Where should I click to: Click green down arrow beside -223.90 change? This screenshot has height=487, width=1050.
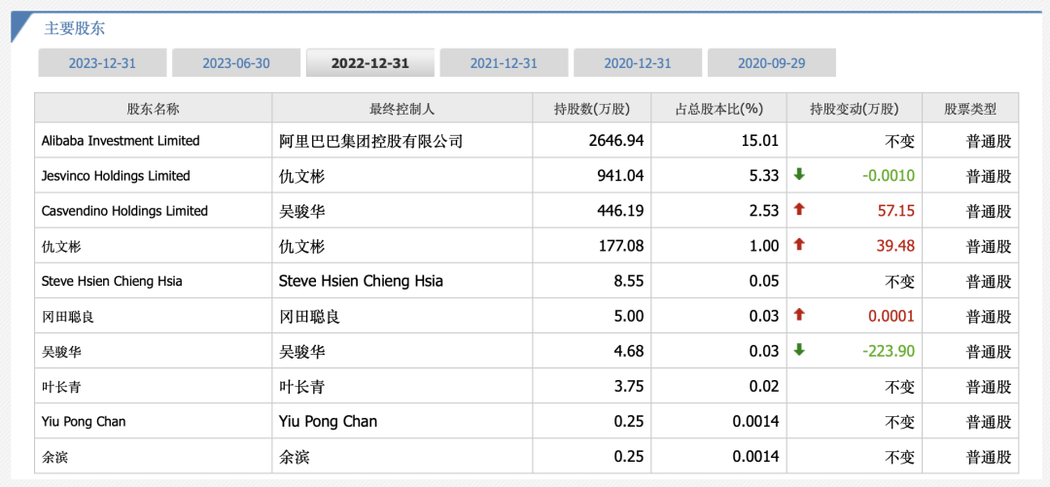pos(798,350)
